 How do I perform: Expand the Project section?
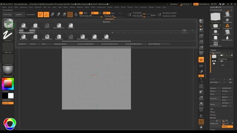pos(213,130)
